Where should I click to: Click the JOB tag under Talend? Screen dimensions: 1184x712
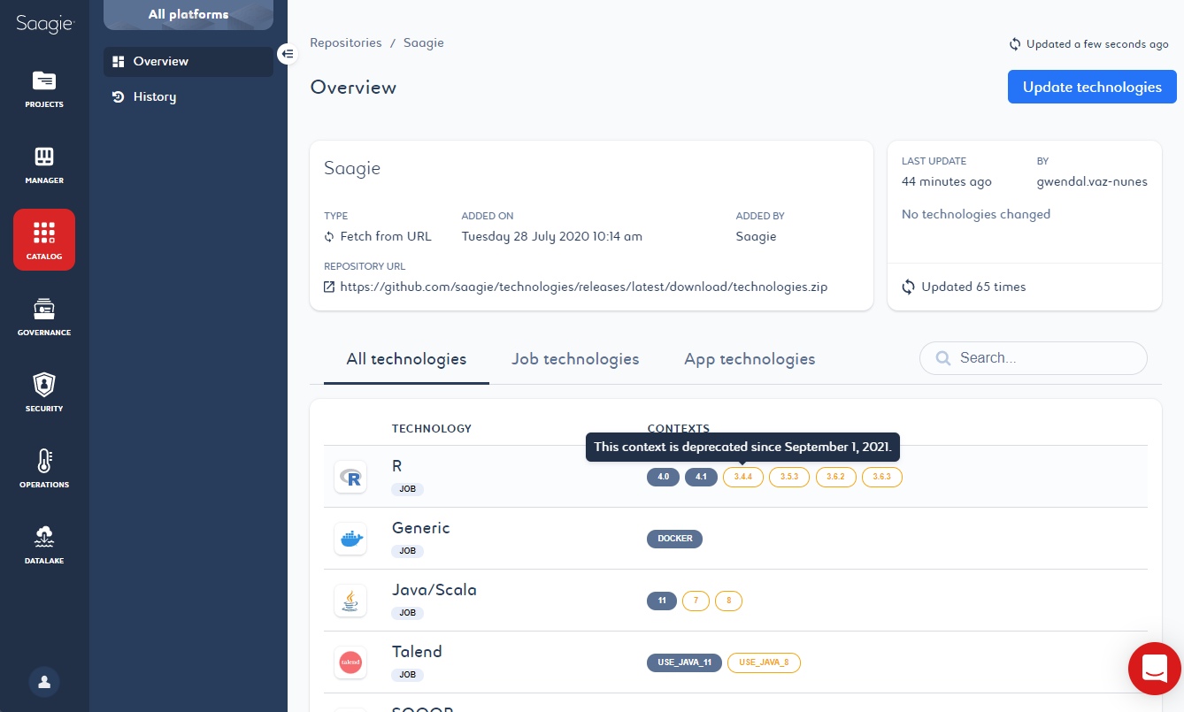point(408,675)
